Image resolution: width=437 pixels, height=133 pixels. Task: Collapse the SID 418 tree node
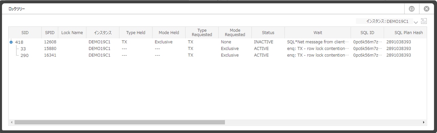11,42
